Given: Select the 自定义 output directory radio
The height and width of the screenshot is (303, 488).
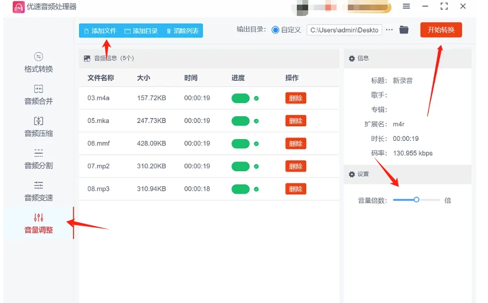Looking at the screenshot, I should pos(275,30).
